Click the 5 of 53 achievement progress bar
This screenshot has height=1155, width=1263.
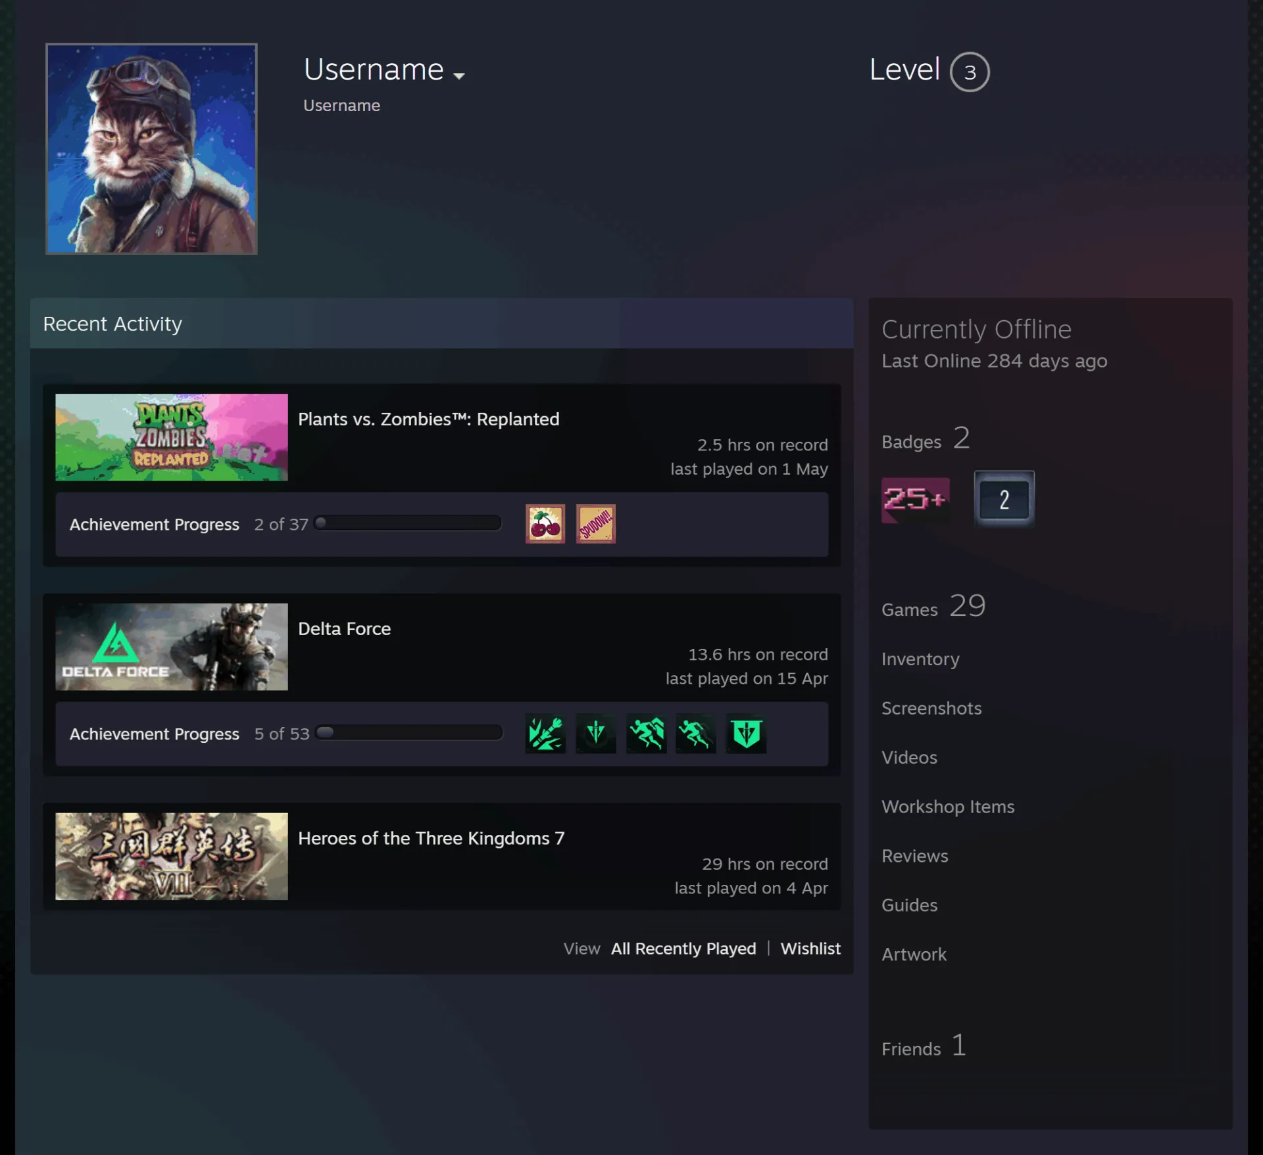pos(409,733)
